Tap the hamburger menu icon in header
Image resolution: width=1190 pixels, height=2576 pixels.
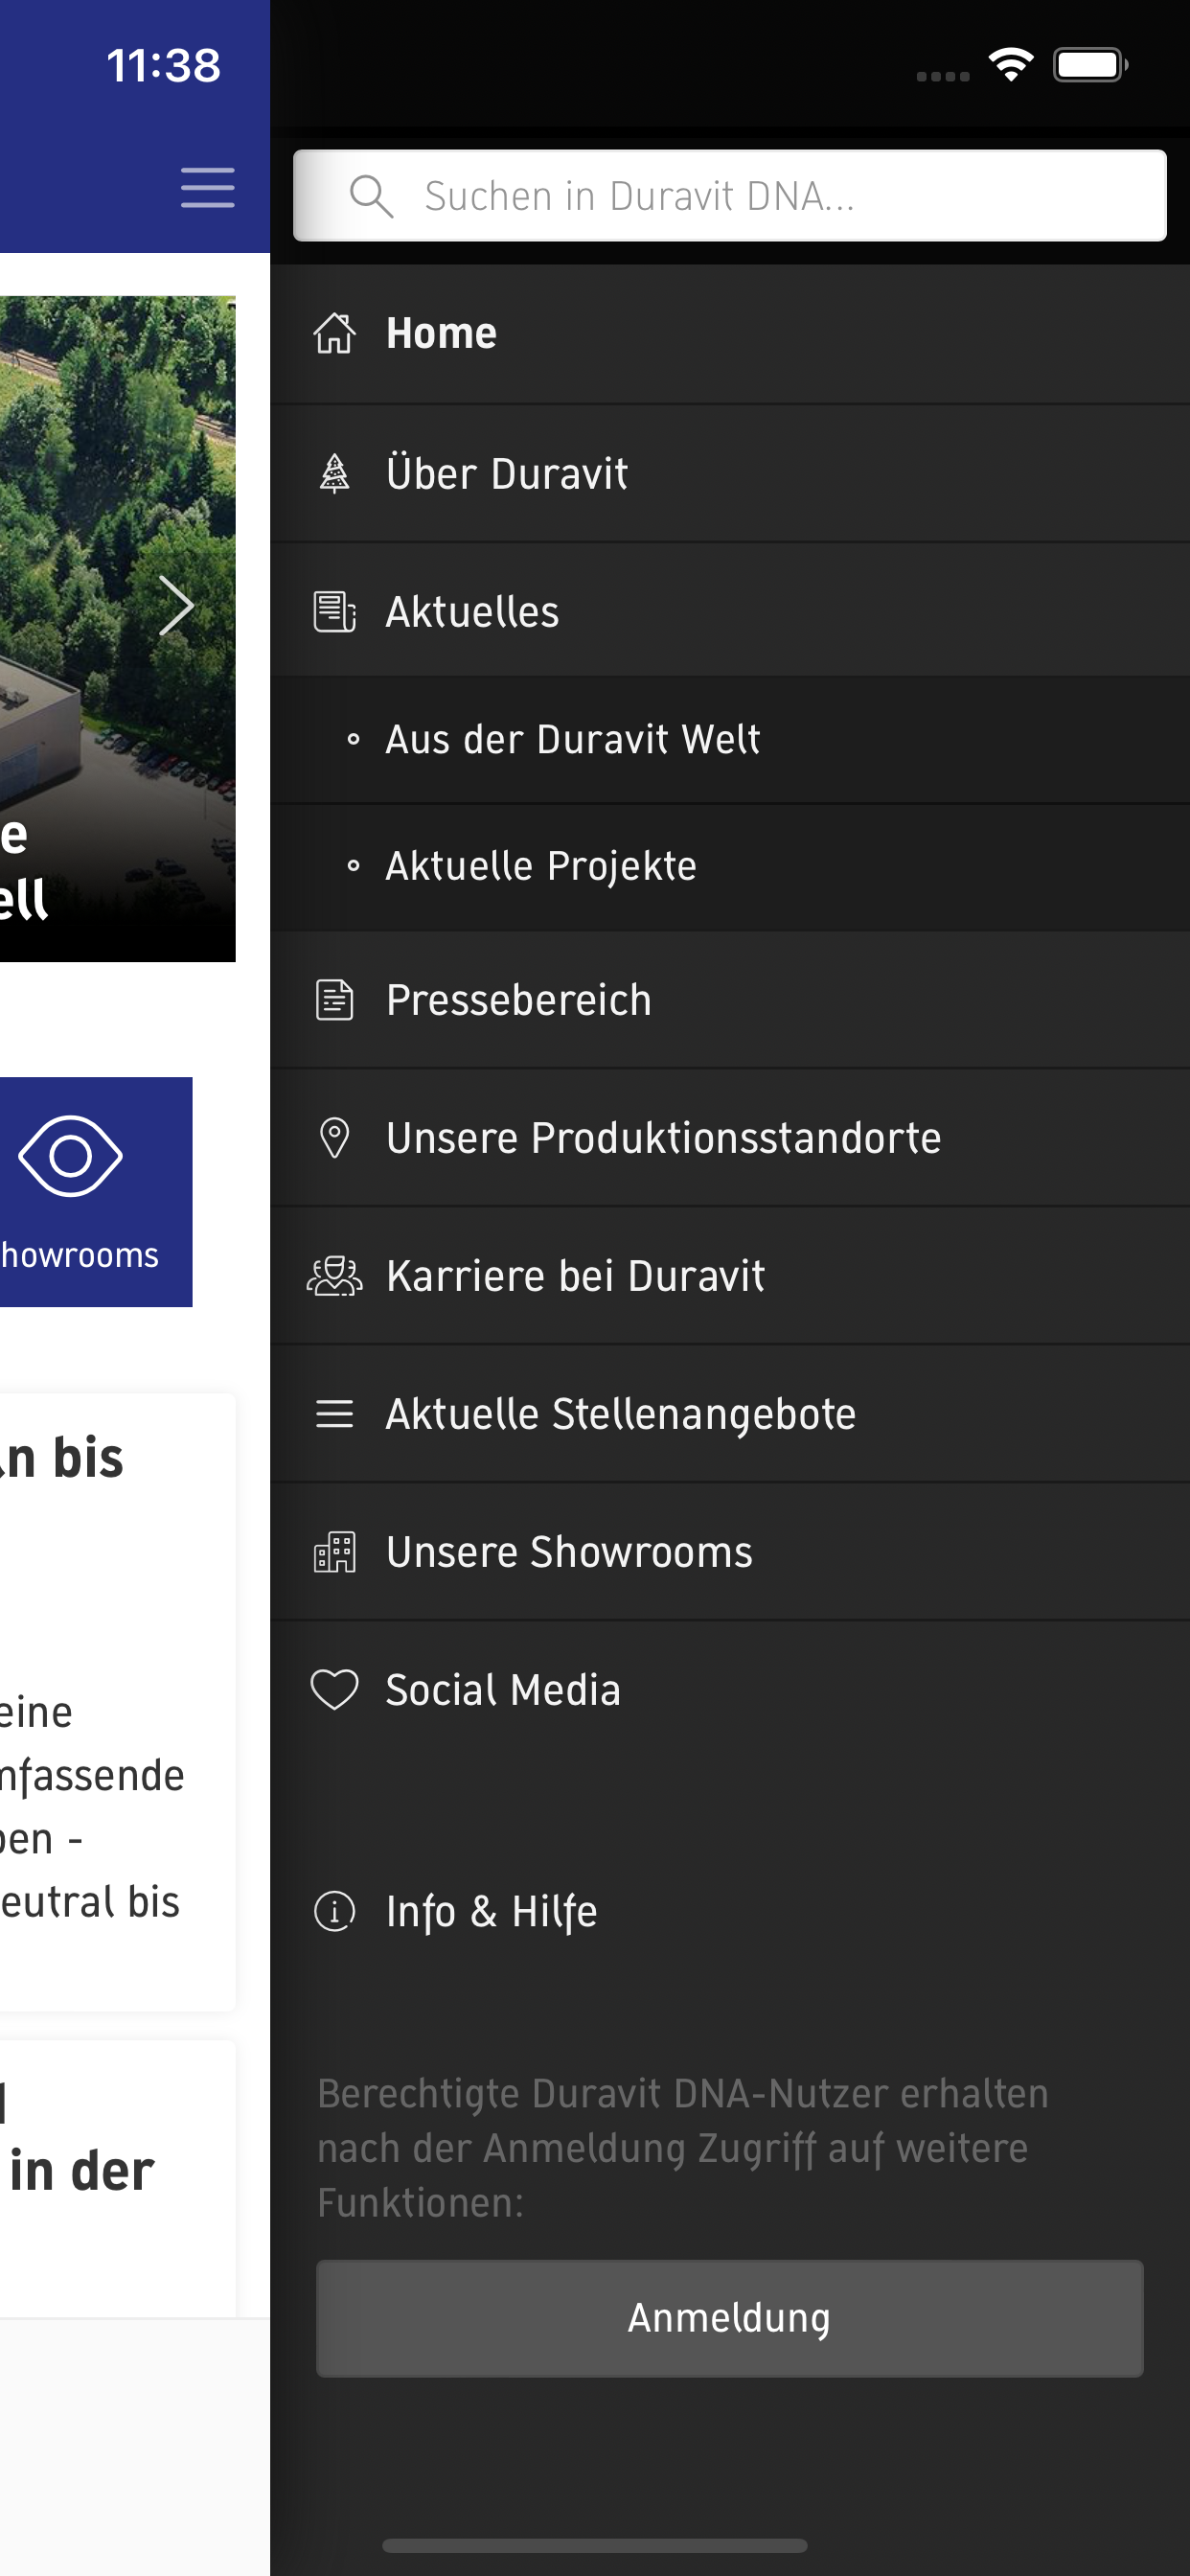tap(208, 188)
